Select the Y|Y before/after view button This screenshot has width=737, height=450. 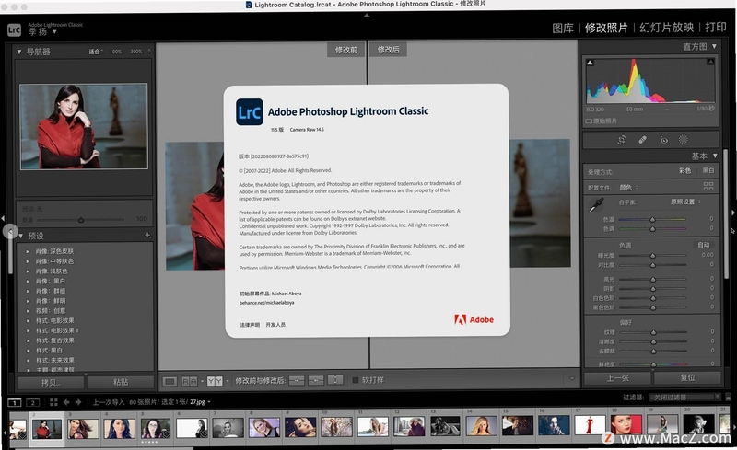(215, 381)
